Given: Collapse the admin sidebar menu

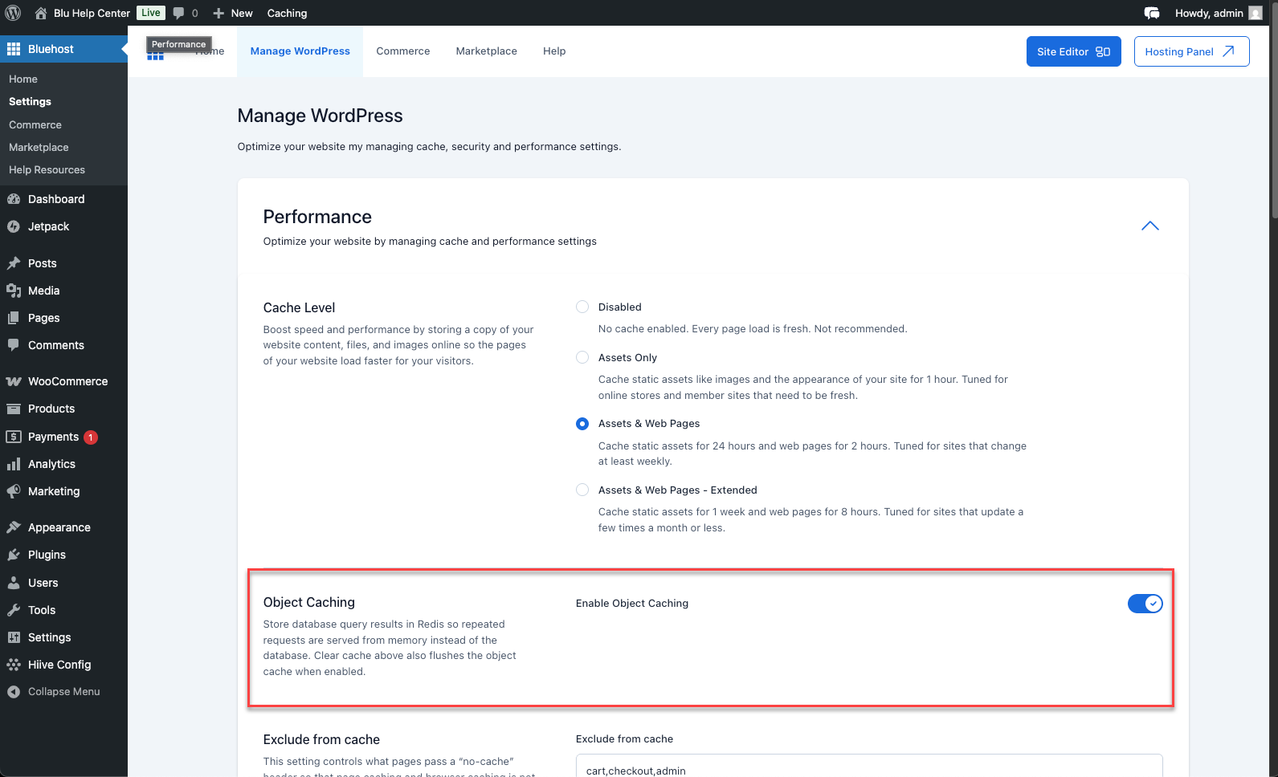Looking at the screenshot, I should [x=63, y=692].
